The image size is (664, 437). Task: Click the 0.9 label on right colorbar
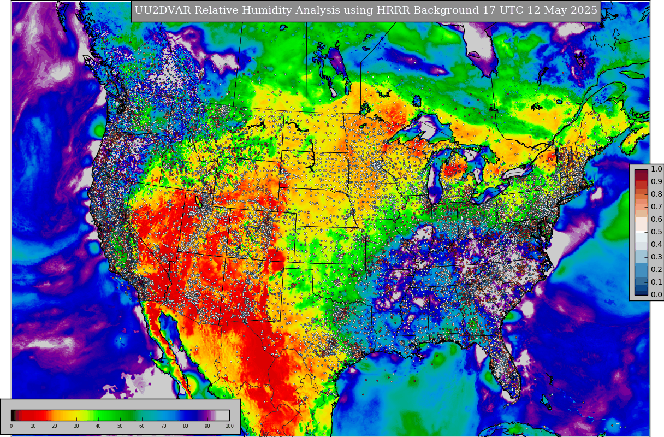click(x=656, y=182)
